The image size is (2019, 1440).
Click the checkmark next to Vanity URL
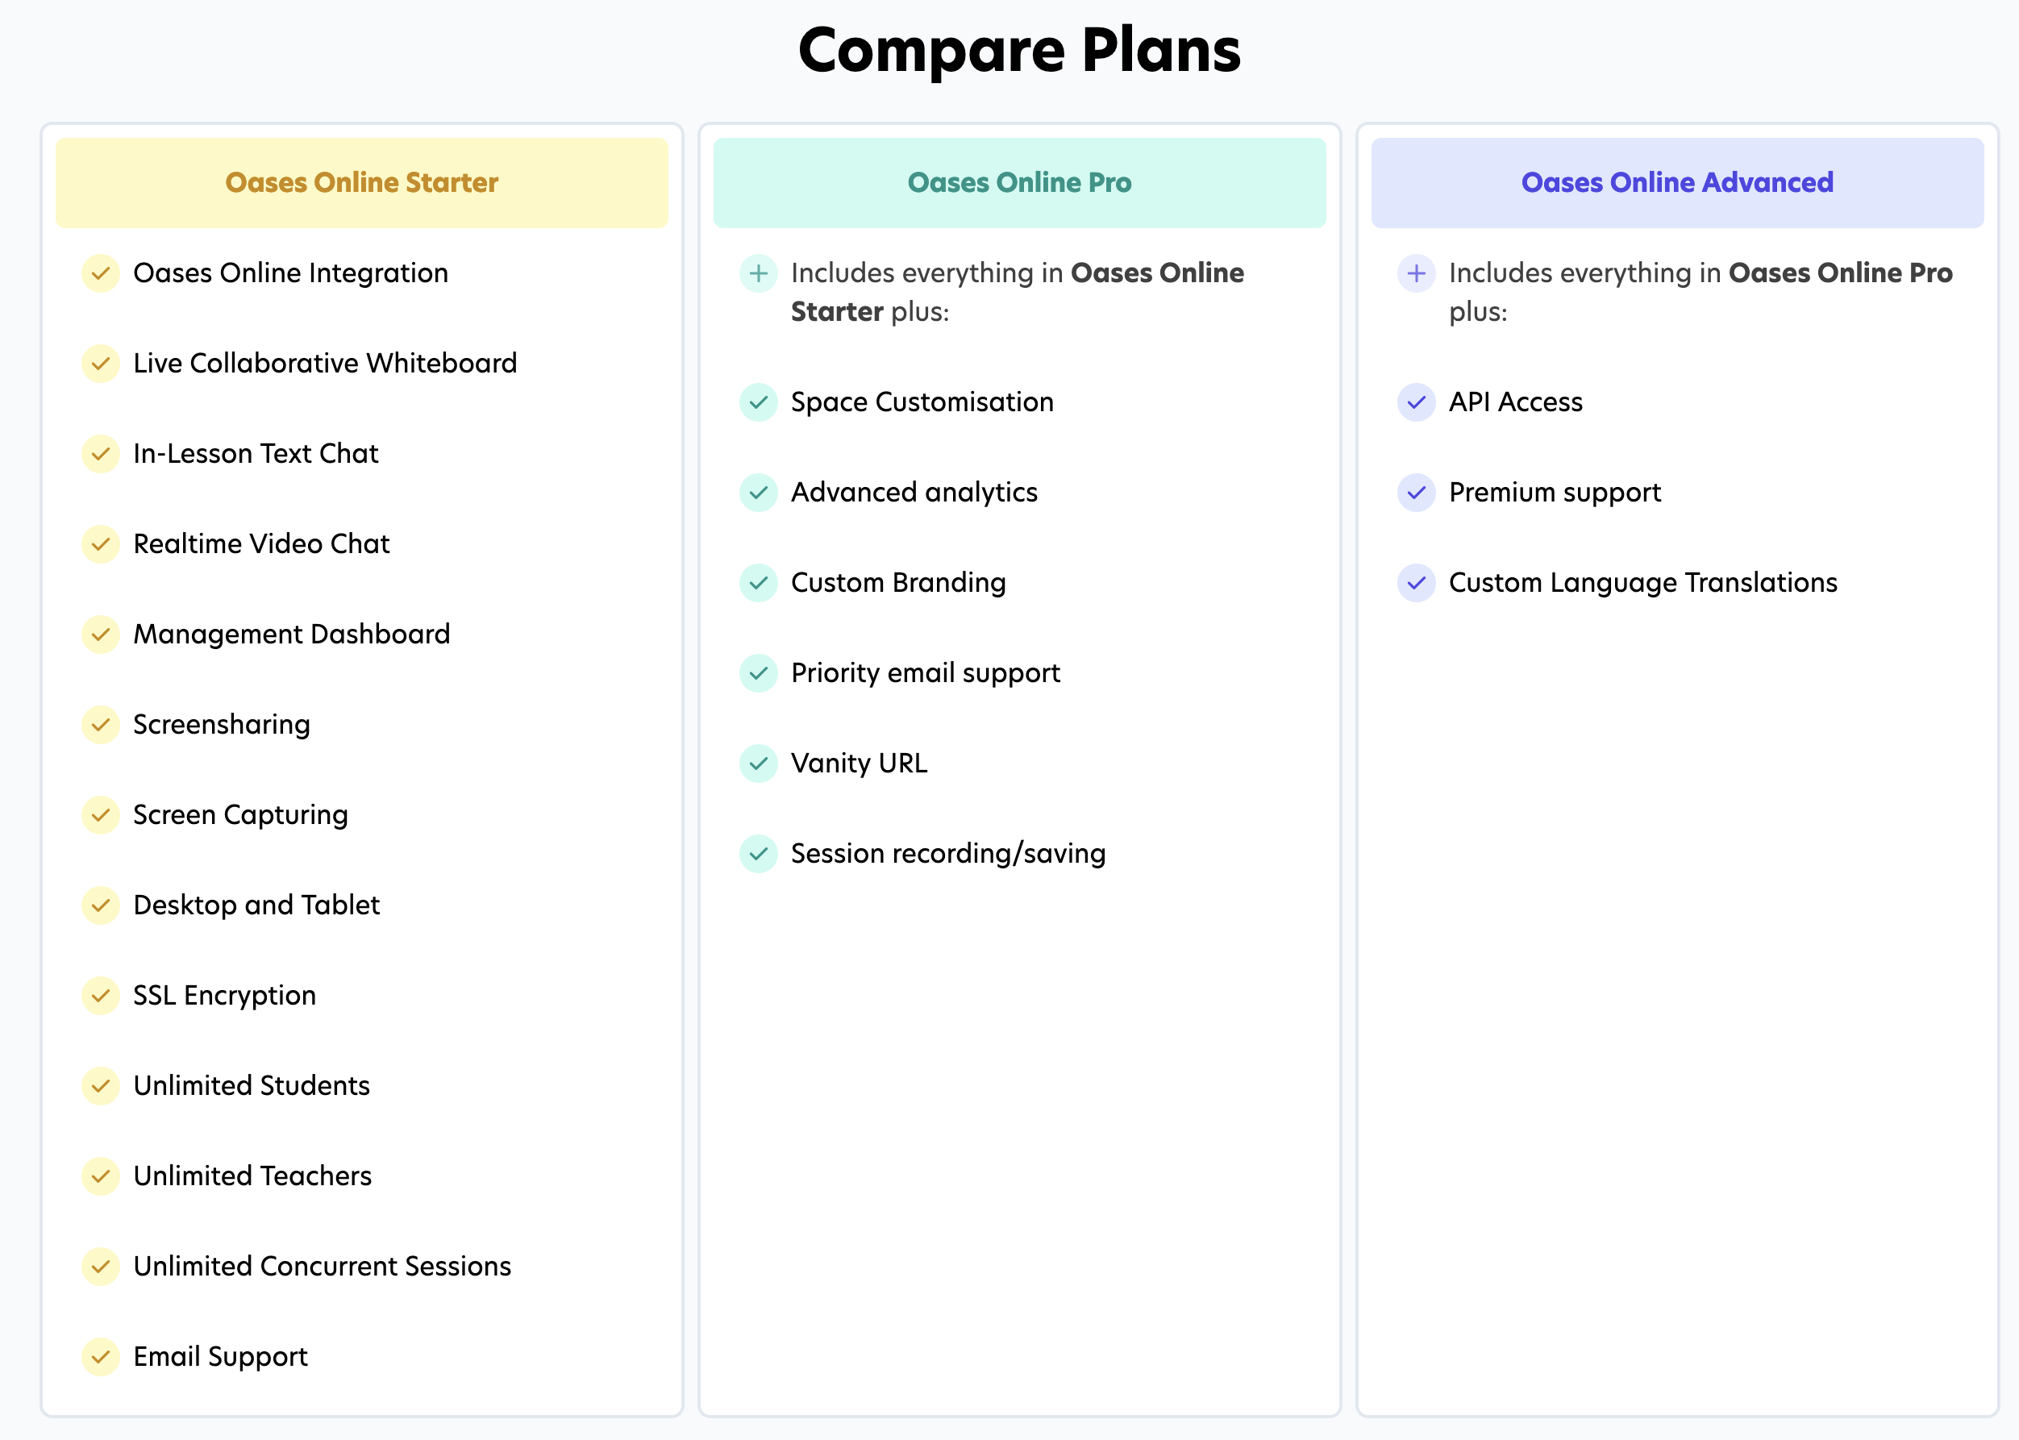click(x=758, y=764)
